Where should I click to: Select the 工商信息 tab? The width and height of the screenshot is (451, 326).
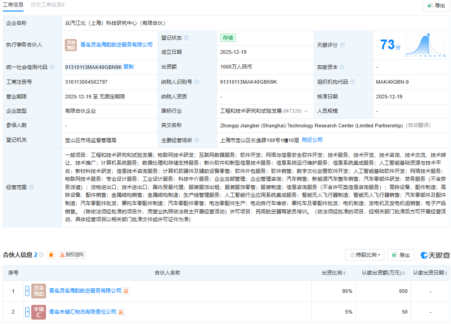14,5
